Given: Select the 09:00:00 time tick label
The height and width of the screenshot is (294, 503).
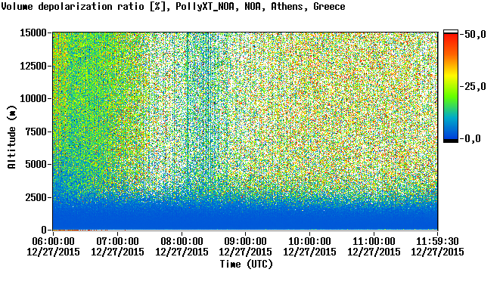Looking at the screenshot, I should point(245,241).
